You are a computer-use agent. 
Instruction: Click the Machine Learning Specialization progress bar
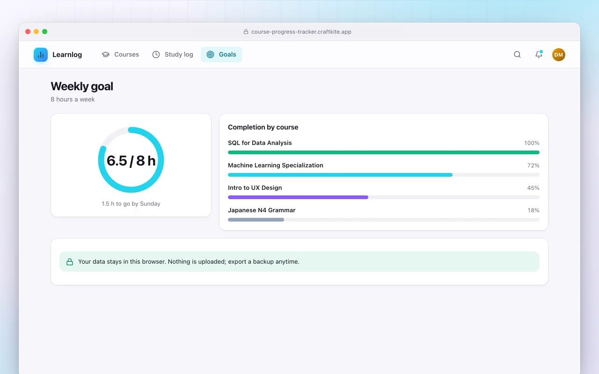tap(384, 175)
